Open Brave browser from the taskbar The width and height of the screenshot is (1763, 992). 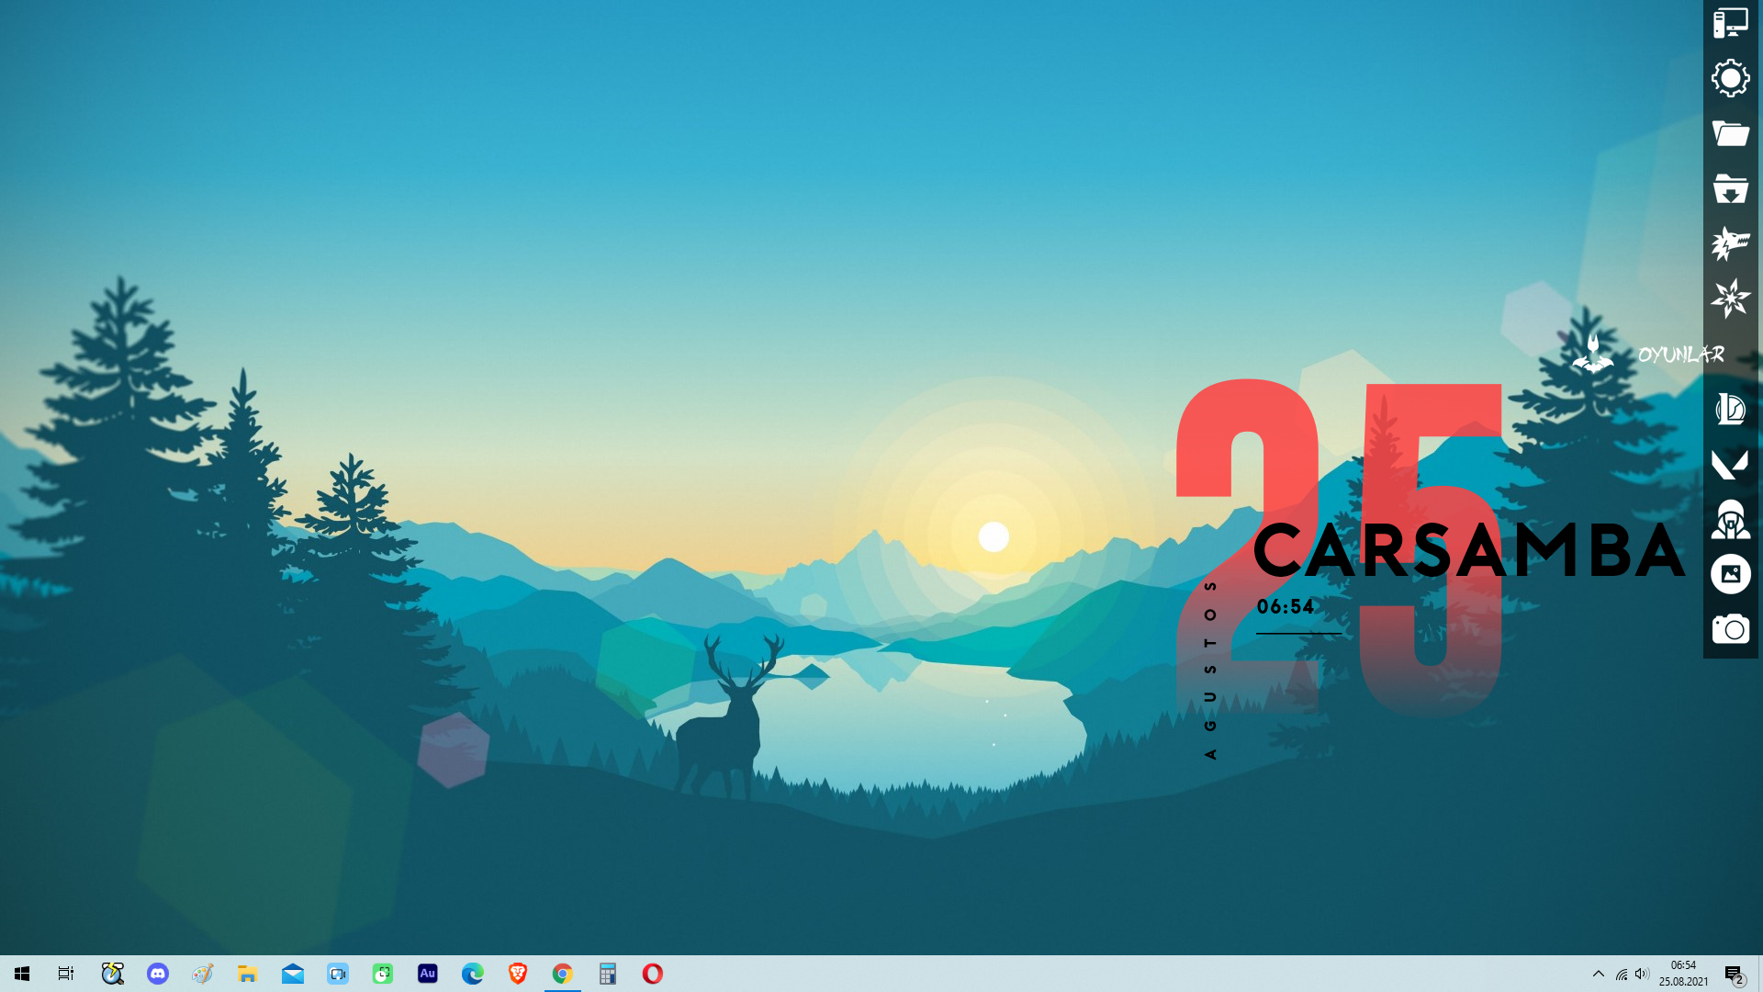(x=518, y=974)
